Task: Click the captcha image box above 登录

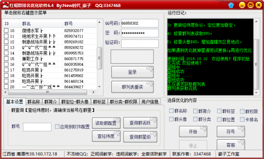Action: pyautogui.click(x=132, y=57)
